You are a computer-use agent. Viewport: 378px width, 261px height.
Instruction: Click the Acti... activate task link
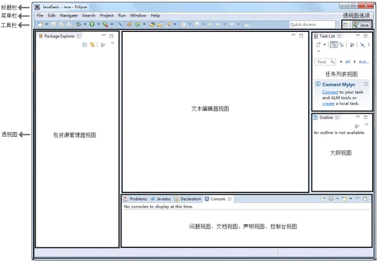click(364, 62)
